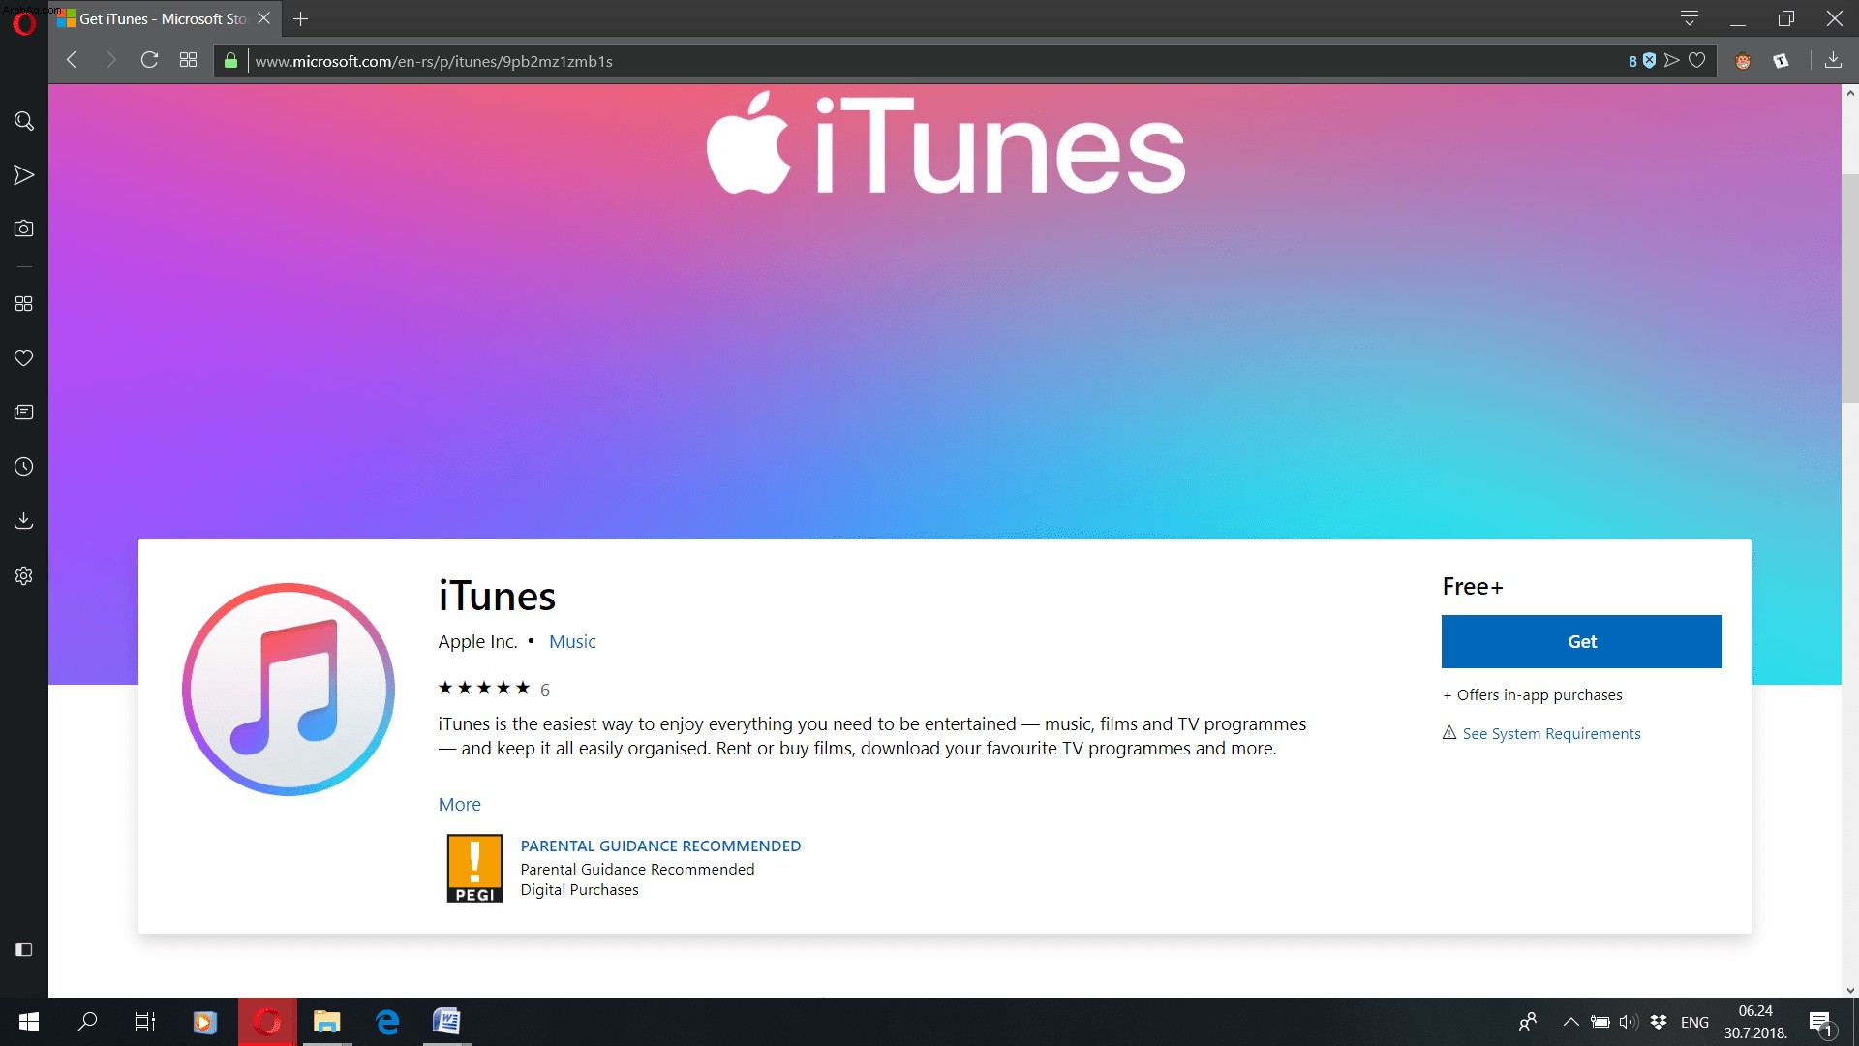Toggle the sidebar panel visibility icon
Screen dimensions: 1859x1046
click(24, 950)
